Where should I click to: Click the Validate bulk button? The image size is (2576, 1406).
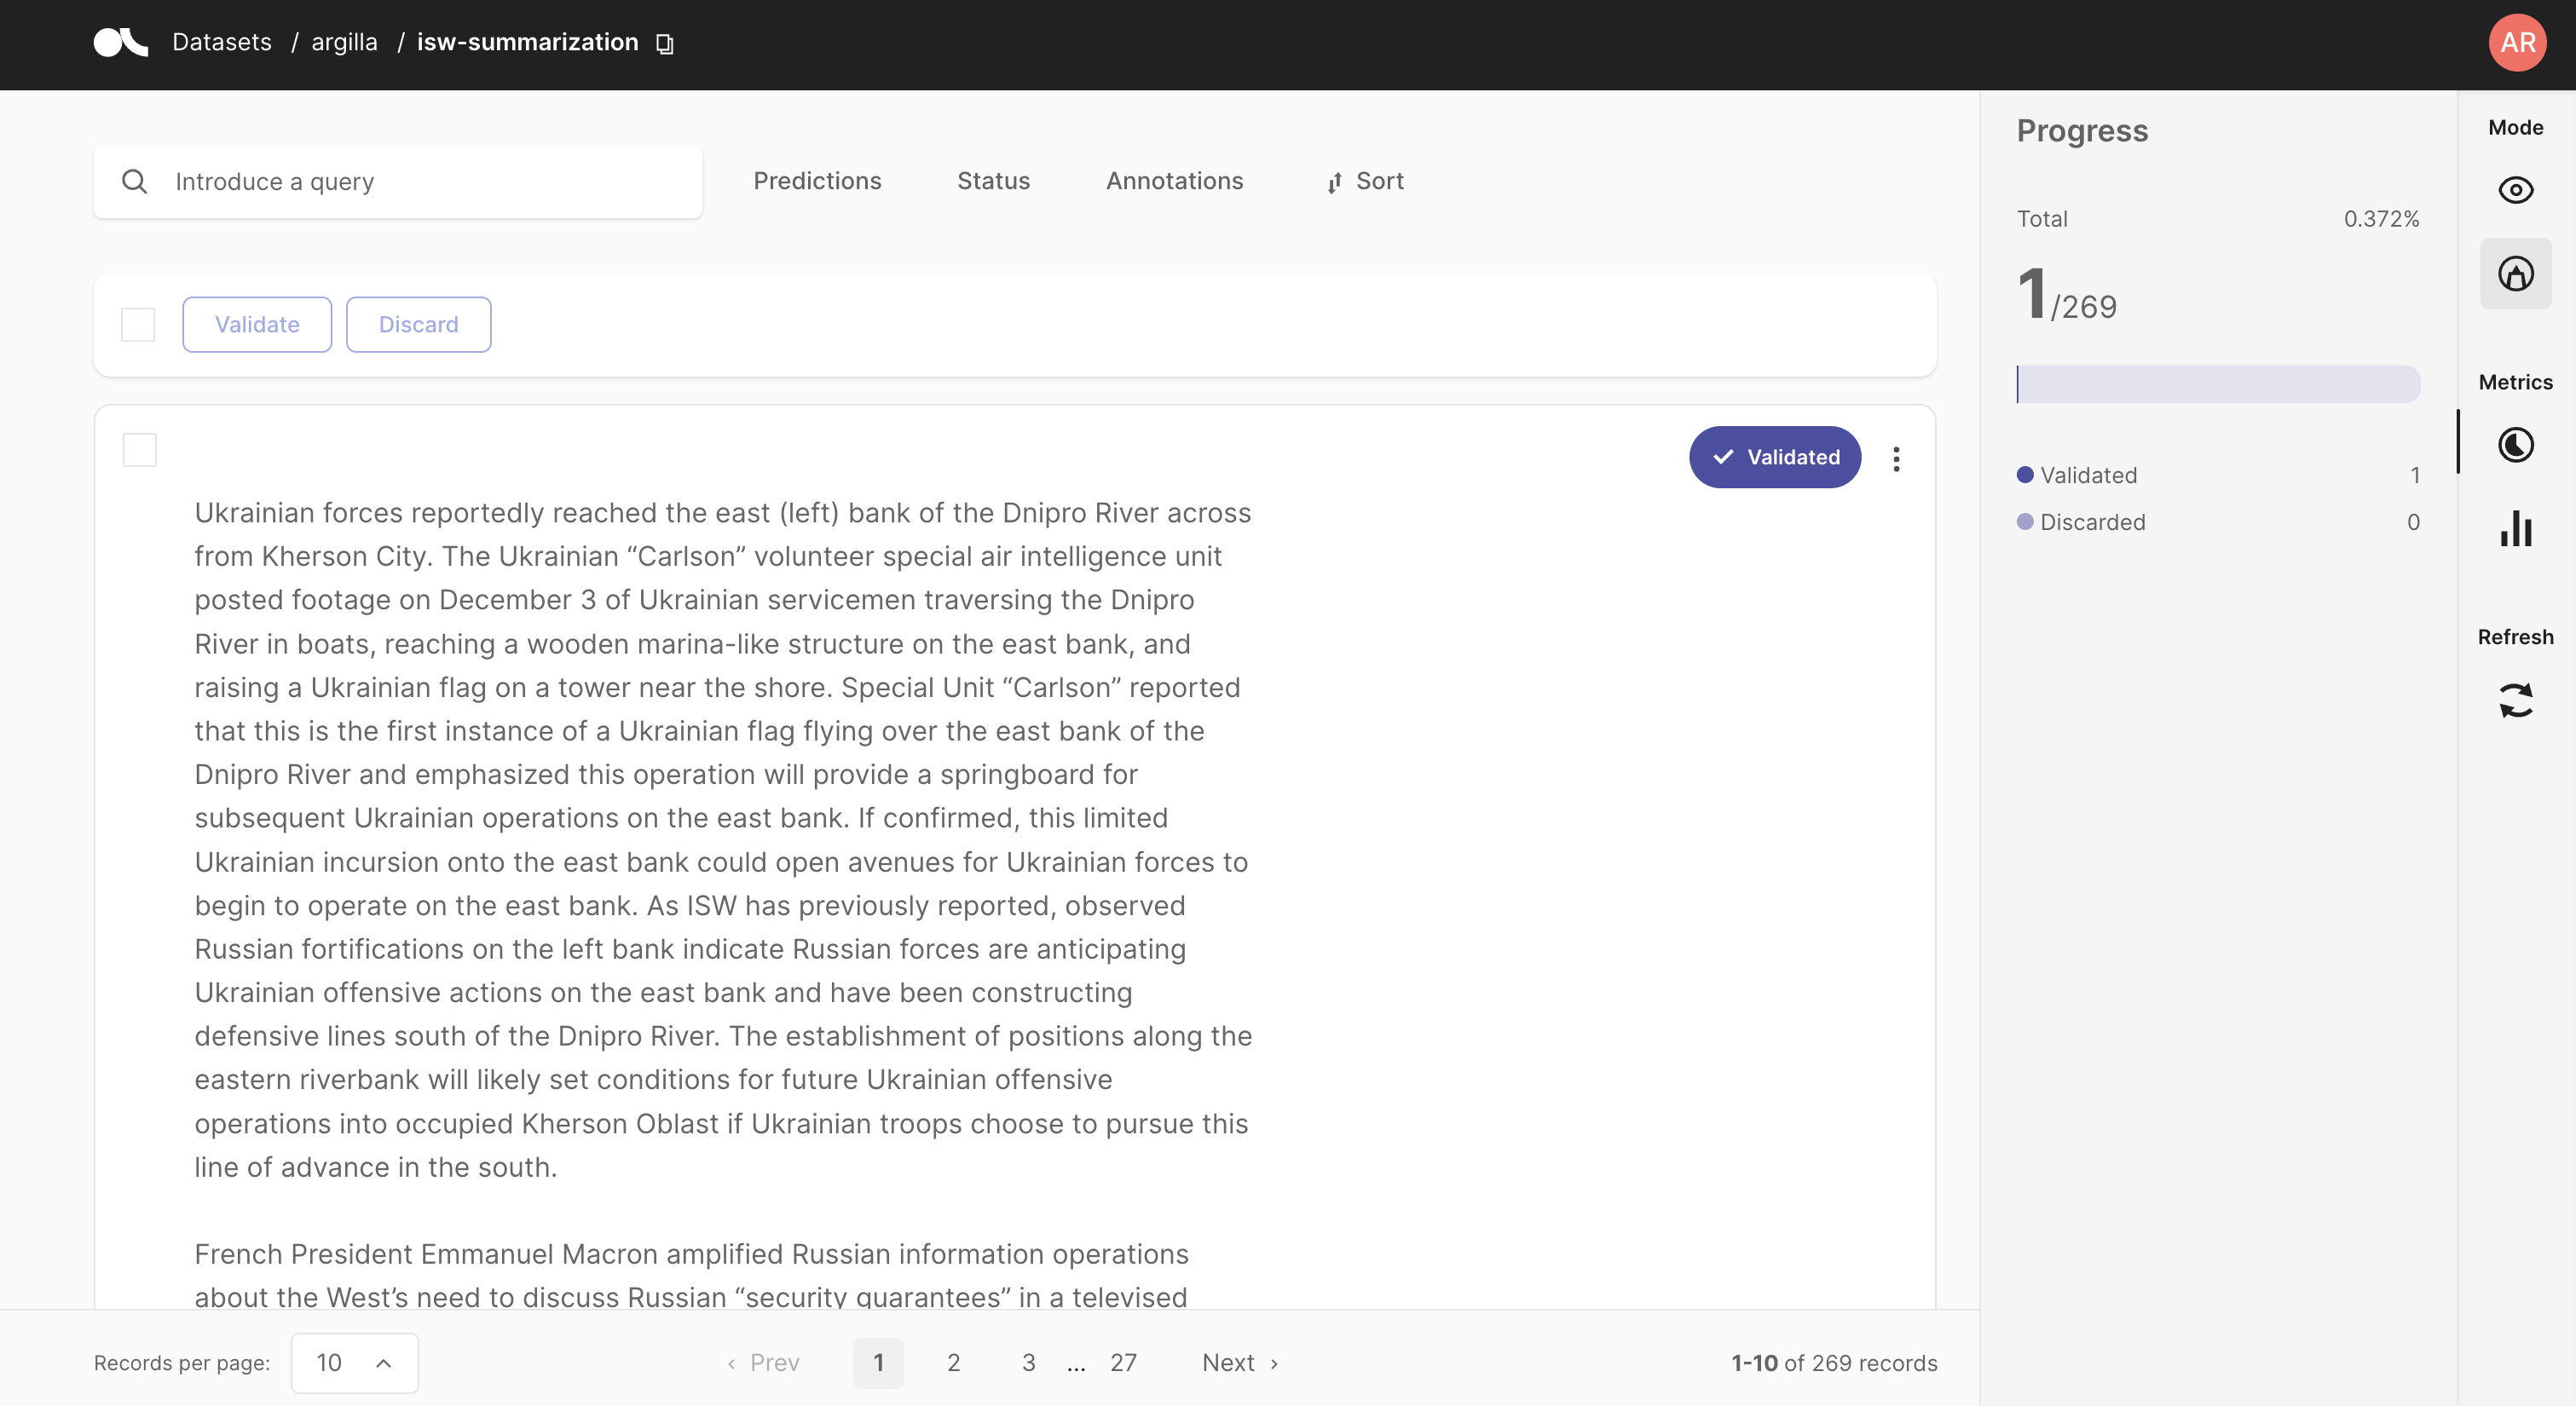point(257,324)
